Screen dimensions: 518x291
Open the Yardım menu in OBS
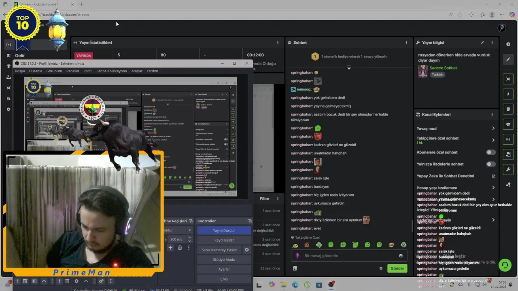pyautogui.click(x=152, y=71)
